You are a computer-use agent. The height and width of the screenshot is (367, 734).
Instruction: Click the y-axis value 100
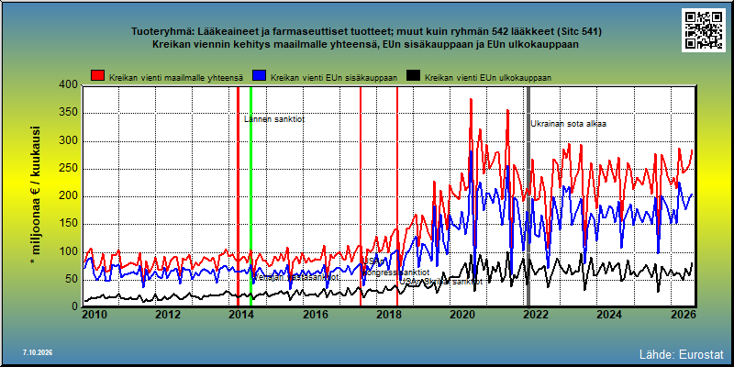click(69, 252)
